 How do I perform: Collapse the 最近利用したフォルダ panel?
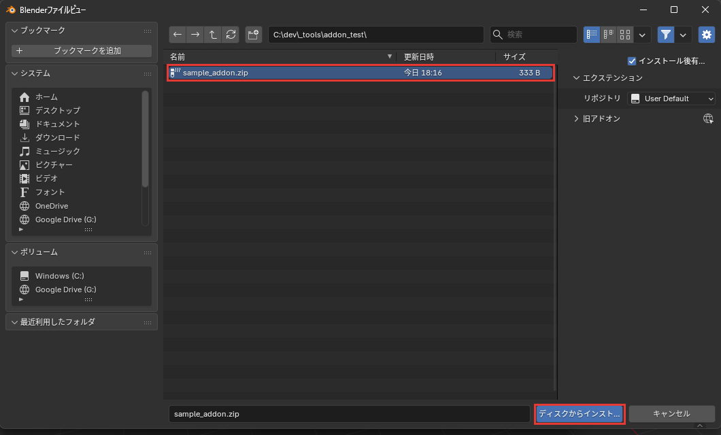click(x=15, y=322)
